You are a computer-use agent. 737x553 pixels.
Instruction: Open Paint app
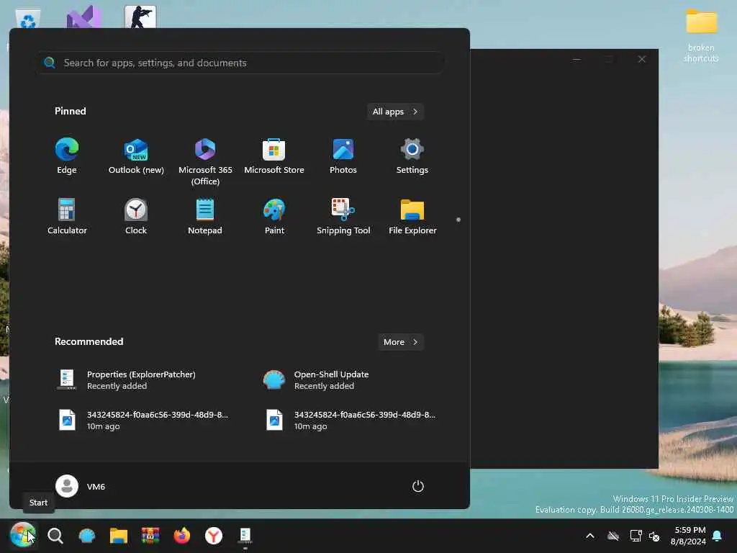(274, 216)
